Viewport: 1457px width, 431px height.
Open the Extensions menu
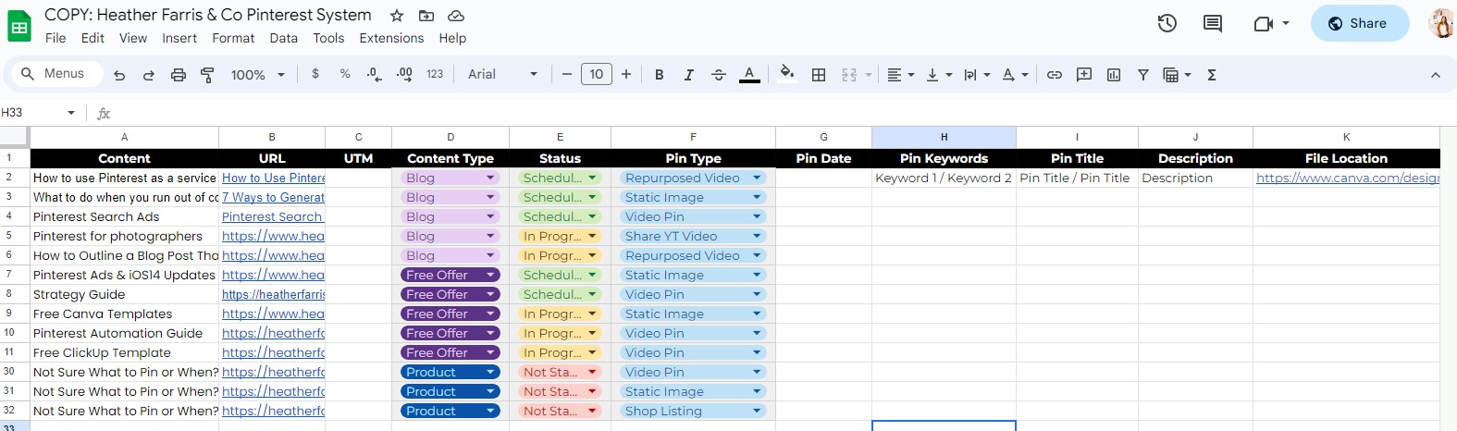[x=391, y=38]
